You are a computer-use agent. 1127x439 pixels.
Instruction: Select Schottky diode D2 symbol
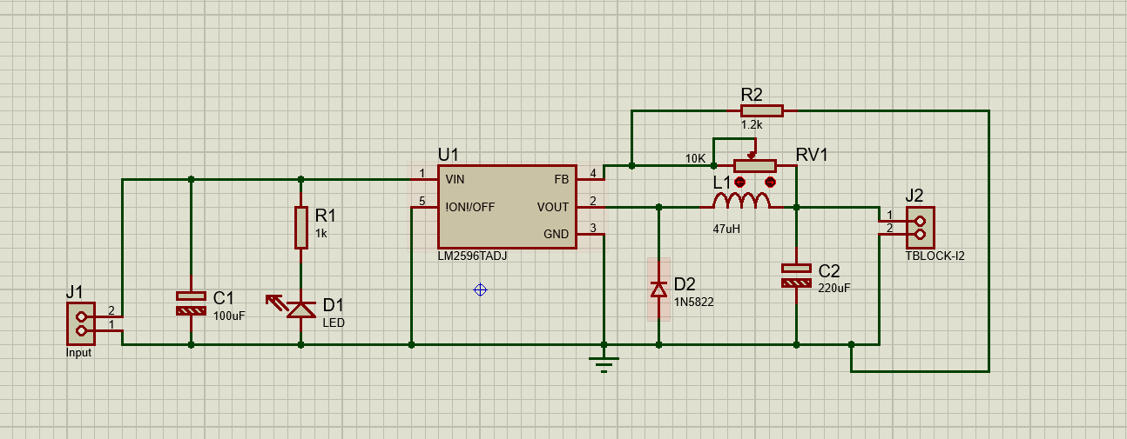(658, 289)
